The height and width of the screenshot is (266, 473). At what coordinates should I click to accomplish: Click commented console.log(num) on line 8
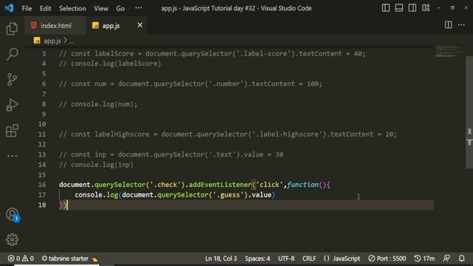[x=104, y=104]
